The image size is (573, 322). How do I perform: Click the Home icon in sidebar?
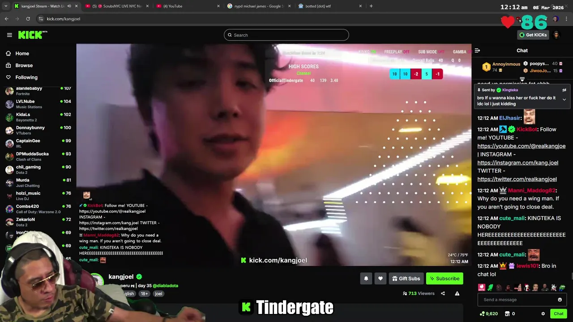click(8, 53)
